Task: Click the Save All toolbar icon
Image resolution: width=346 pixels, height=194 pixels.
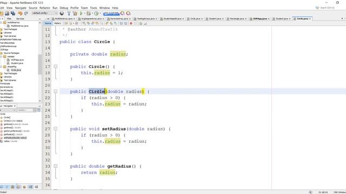Action: [x=13, y=13]
